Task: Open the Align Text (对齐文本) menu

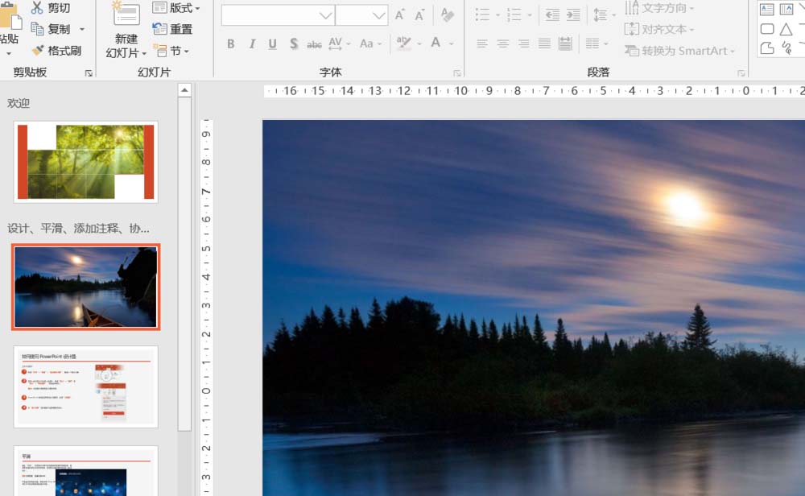Action: [659, 29]
